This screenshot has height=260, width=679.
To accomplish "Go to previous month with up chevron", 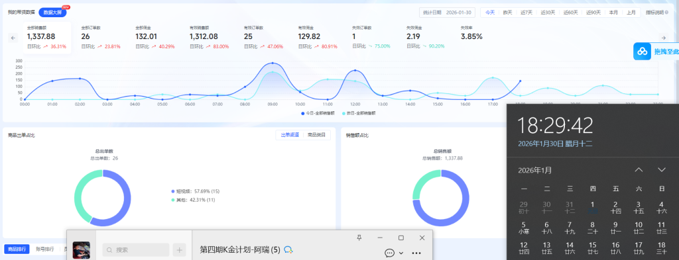I will [x=639, y=170].
